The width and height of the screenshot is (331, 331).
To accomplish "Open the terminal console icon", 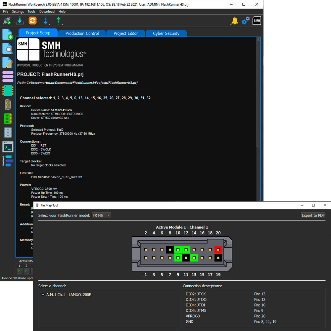I will coord(8,147).
